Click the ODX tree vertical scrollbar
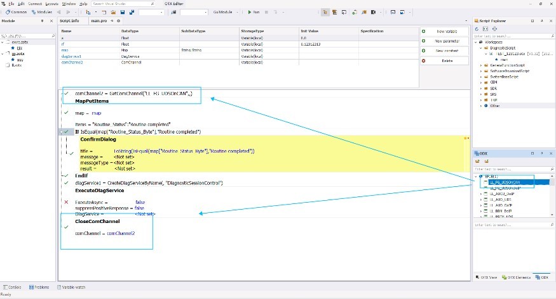 click(552, 195)
